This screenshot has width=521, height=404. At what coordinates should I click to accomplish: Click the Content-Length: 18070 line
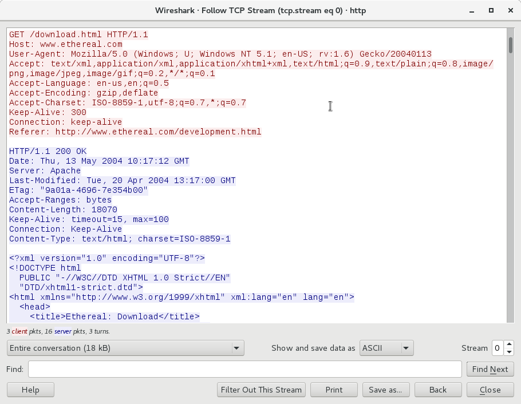coord(63,209)
